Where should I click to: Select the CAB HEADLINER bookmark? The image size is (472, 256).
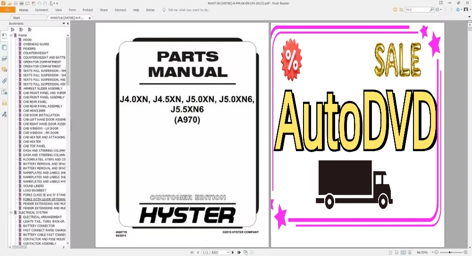tap(34, 111)
